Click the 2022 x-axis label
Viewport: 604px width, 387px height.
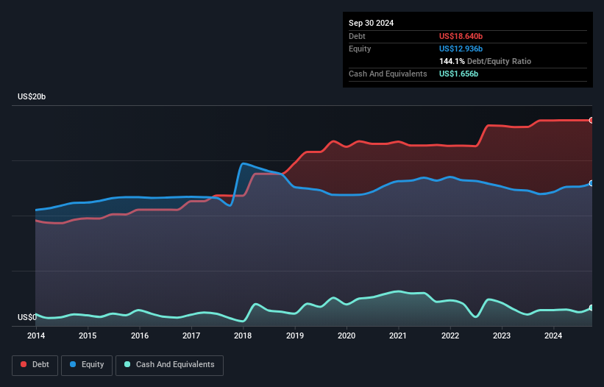(450, 335)
